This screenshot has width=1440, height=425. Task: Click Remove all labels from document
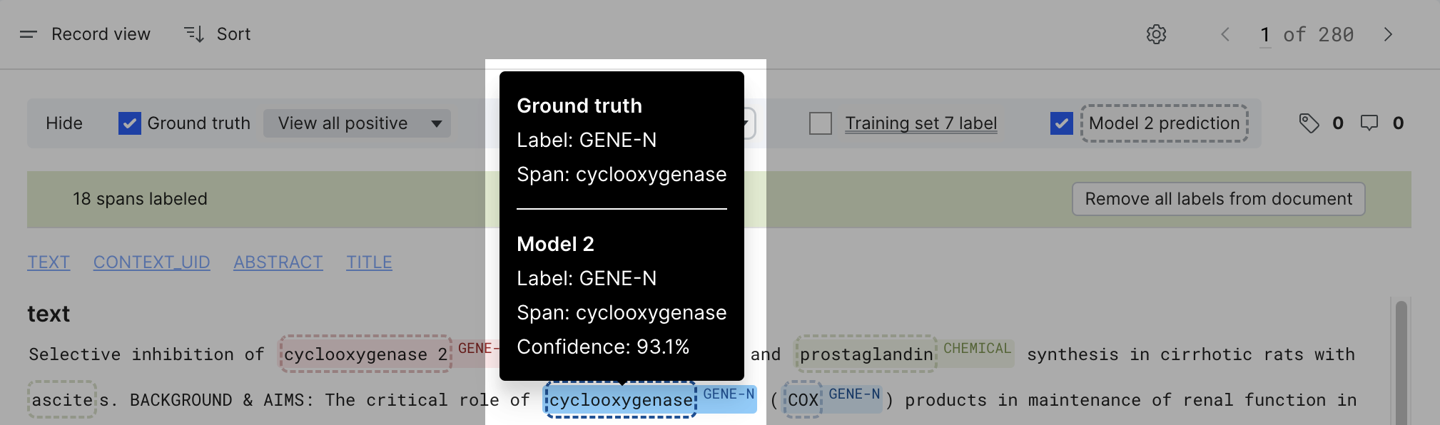click(1218, 199)
